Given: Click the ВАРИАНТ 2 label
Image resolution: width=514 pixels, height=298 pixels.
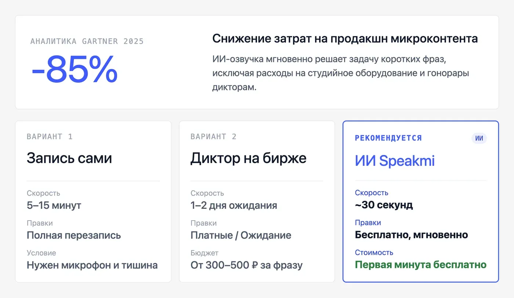Looking at the screenshot, I should pyautogui.click(x=214, y=137).
